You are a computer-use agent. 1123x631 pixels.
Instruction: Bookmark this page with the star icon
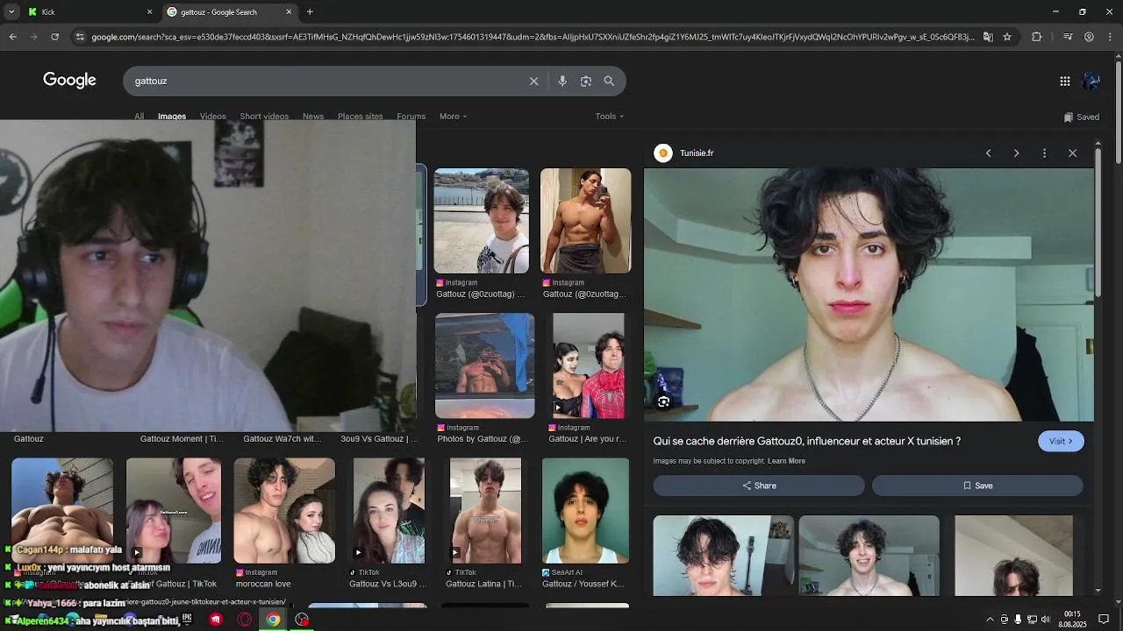tap(1007, 37)
